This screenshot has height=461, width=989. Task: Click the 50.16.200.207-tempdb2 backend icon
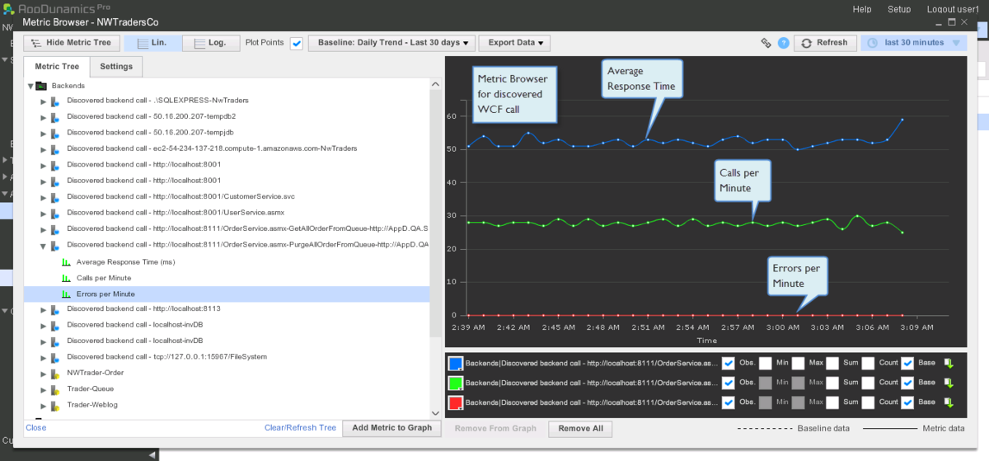[54, 117]
